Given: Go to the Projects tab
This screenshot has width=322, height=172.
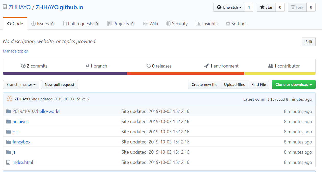Looking at the screenshot, I should pyautogui.click(x=121, y=24).
